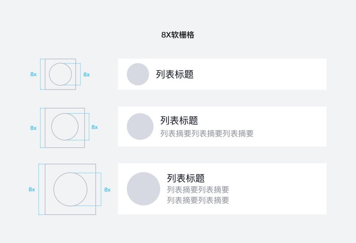356x243 pixels.
Task: Select the medium wireframe circle in the middle diagram
Action: coord(65,127)
